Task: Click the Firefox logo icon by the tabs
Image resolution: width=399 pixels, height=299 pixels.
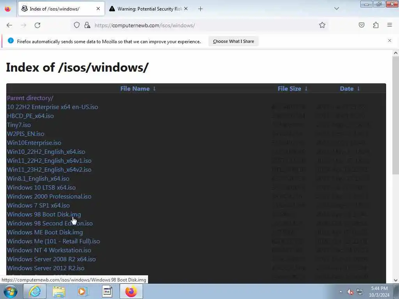Action: pos(8,9)
